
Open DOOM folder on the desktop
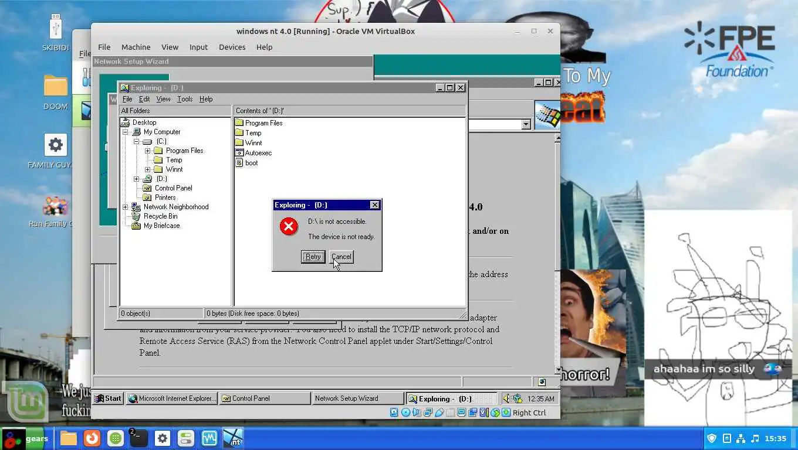(x=56, y=93)
